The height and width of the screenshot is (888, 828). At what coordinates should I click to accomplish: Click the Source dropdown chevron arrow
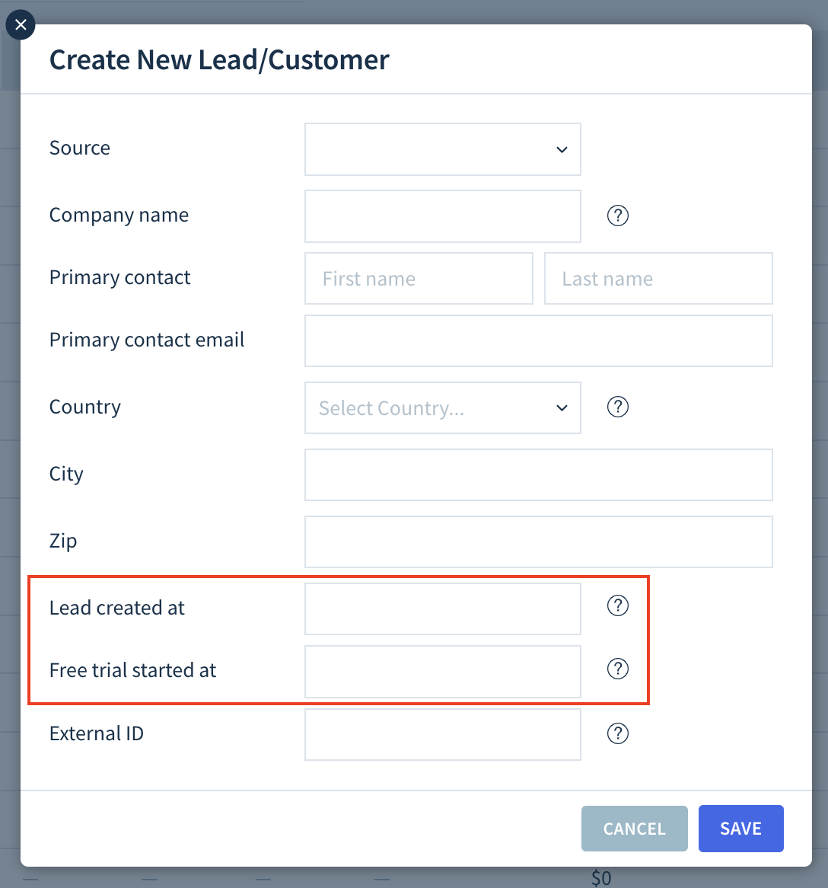[562, 150]
